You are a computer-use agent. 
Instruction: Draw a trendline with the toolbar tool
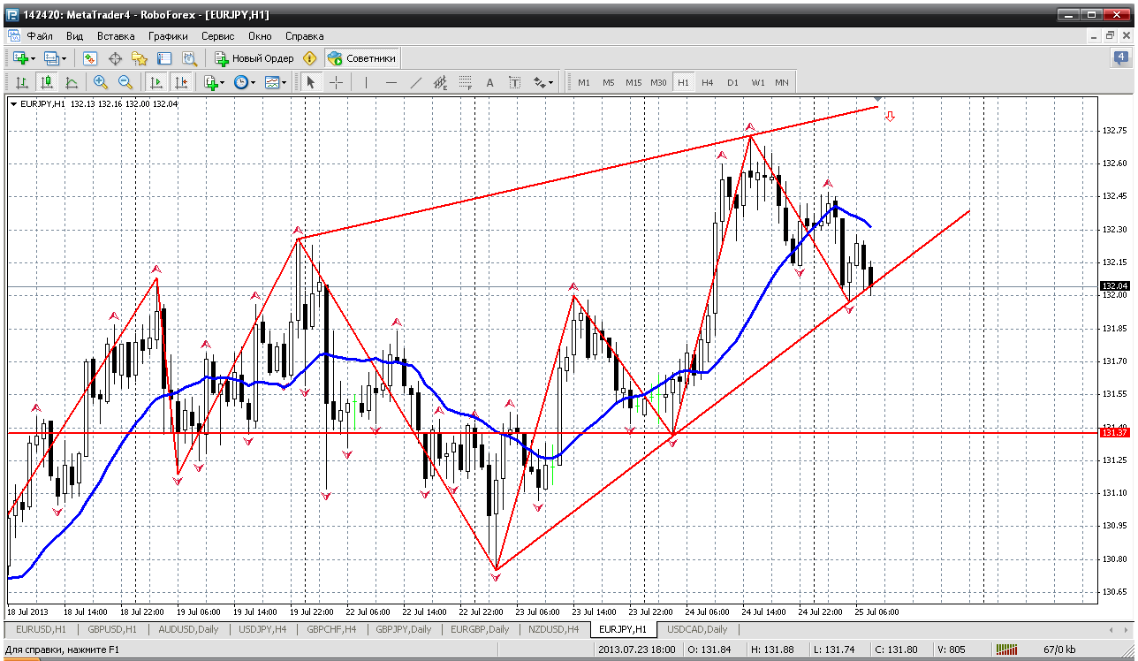coord(416,82)
